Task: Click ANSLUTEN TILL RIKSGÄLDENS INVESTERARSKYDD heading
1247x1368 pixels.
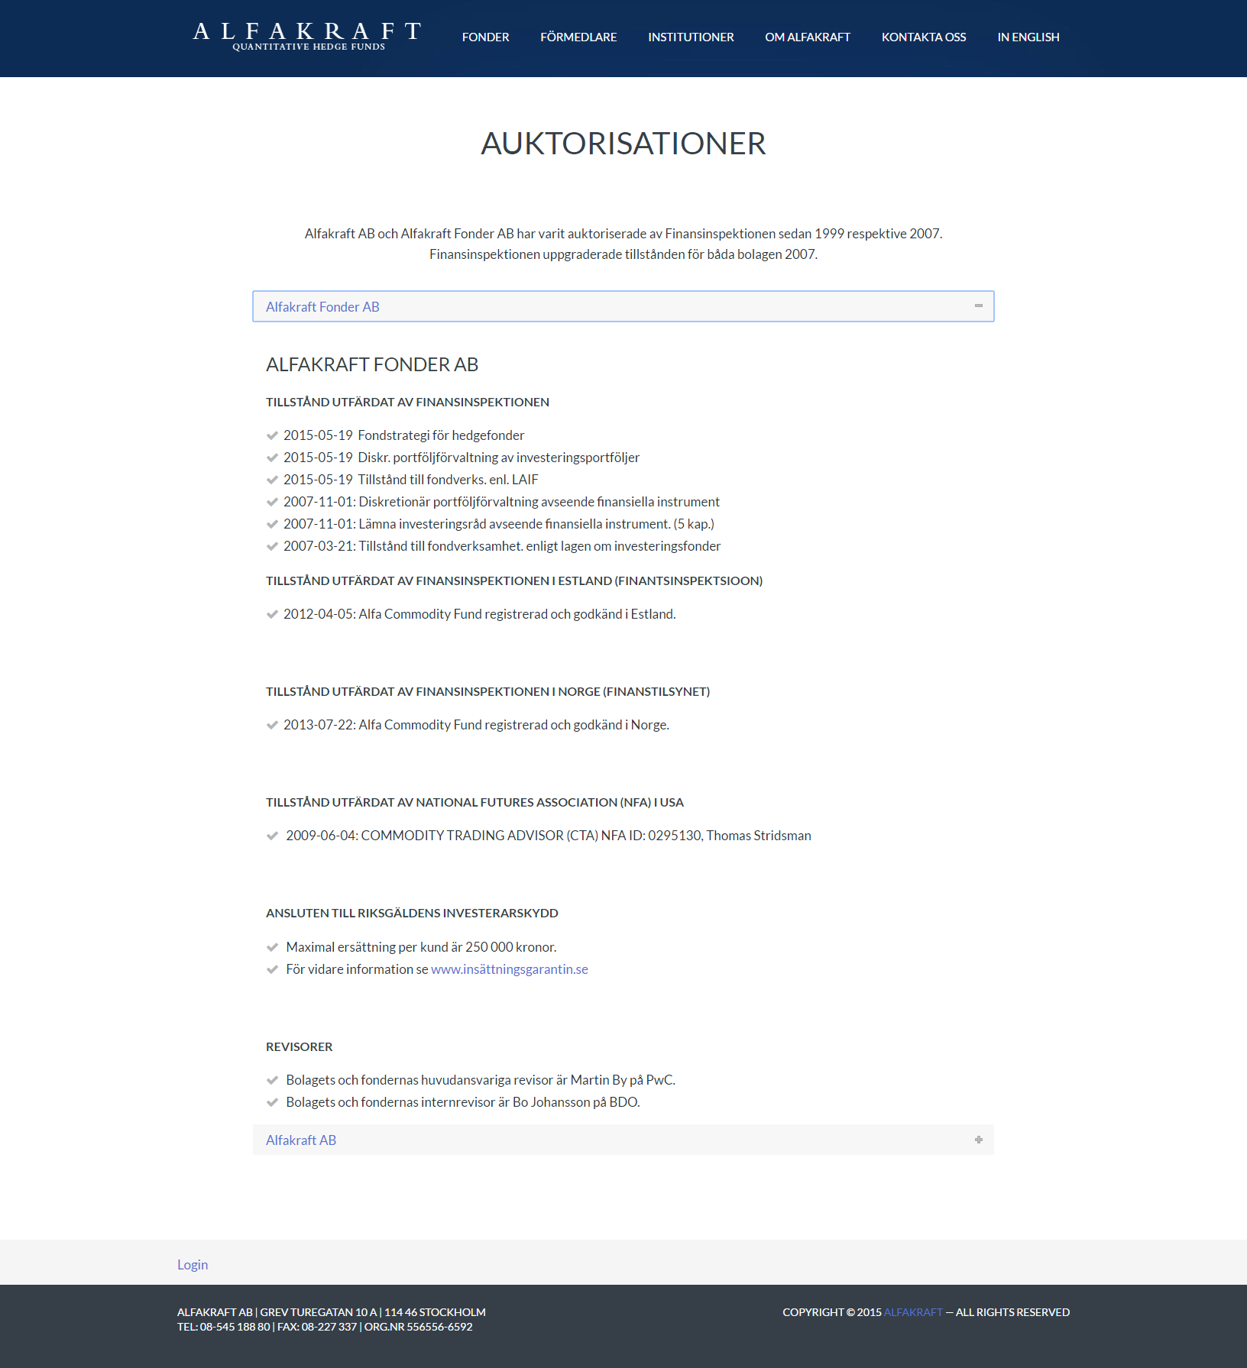Action: click(412, 913)
